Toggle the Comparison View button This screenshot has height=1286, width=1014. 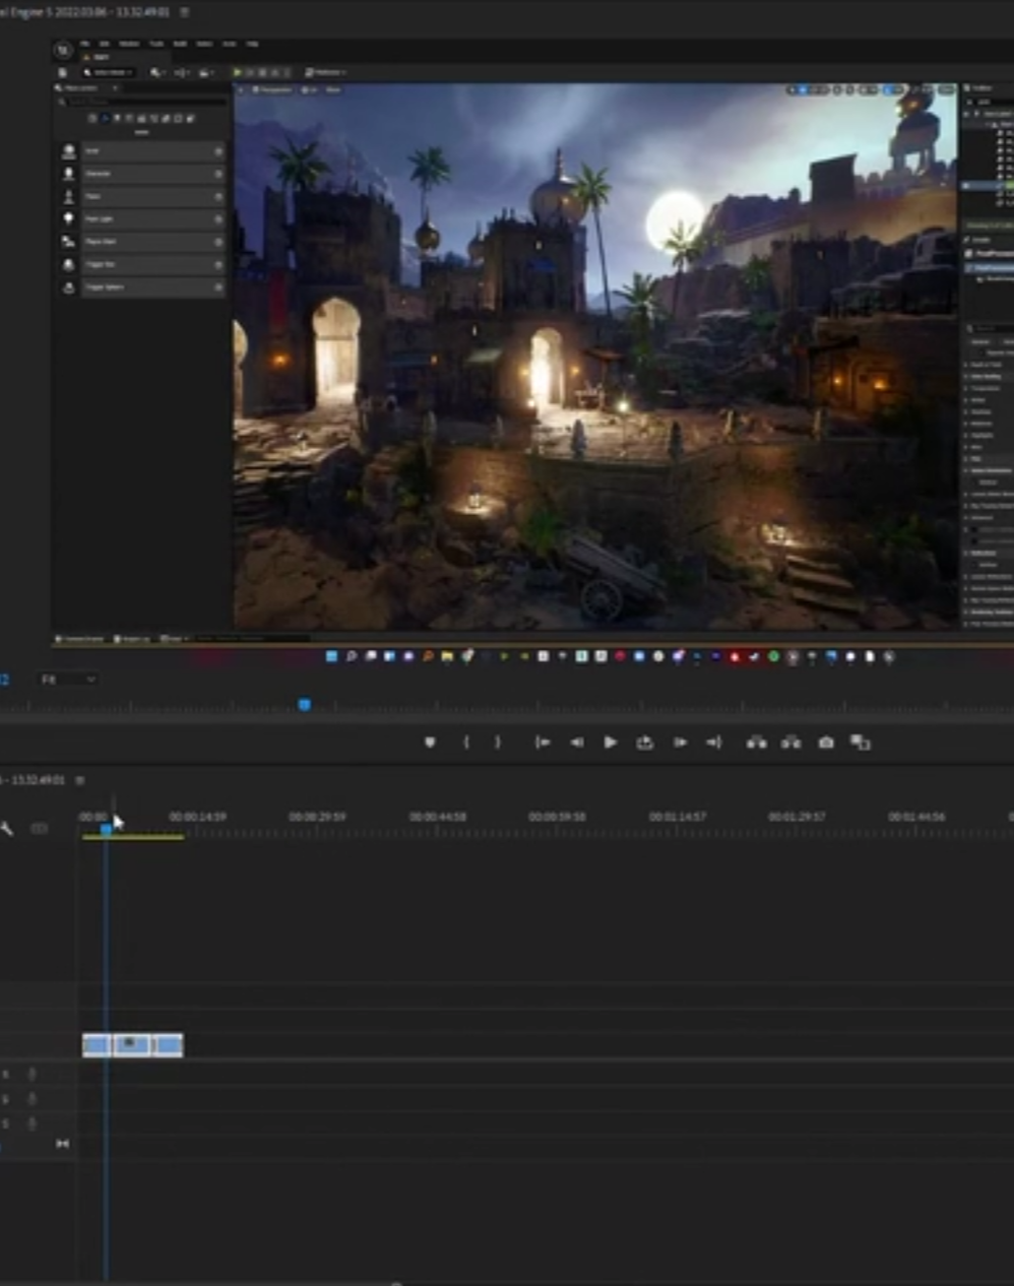[x=860, y=742]
